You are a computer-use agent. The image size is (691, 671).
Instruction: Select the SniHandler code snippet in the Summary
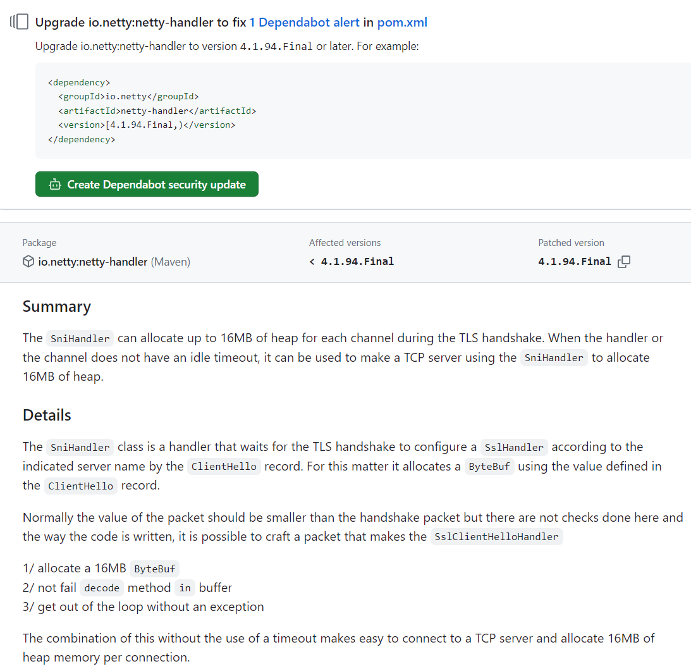click(80, 338)
